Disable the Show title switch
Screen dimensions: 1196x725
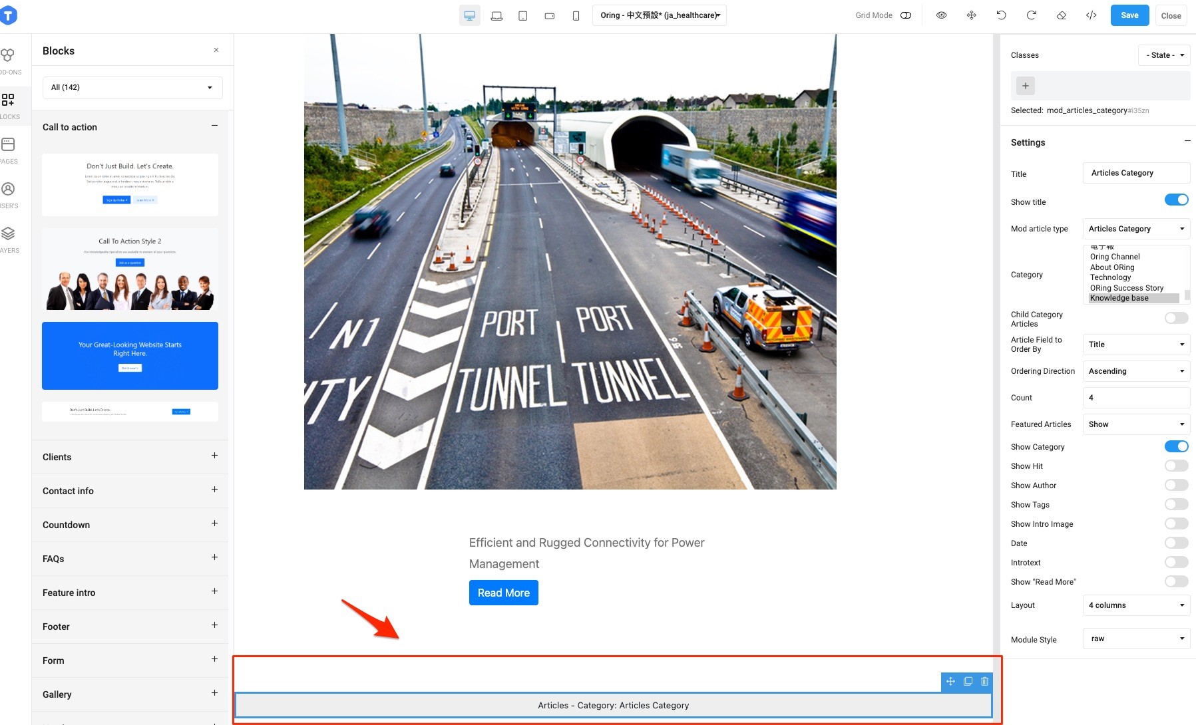[1177, 200]
